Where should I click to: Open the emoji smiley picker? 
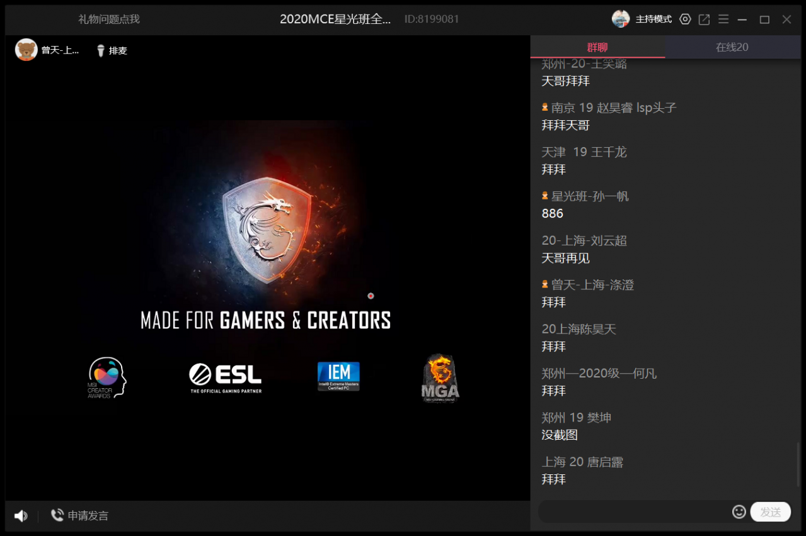click(739, 511)
